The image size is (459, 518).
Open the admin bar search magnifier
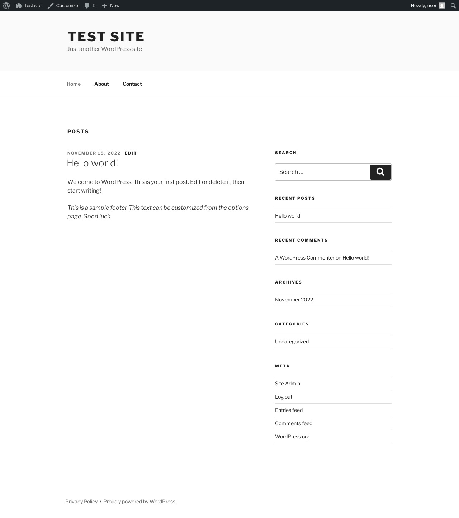pyautogui.click(x=453, y=6)
